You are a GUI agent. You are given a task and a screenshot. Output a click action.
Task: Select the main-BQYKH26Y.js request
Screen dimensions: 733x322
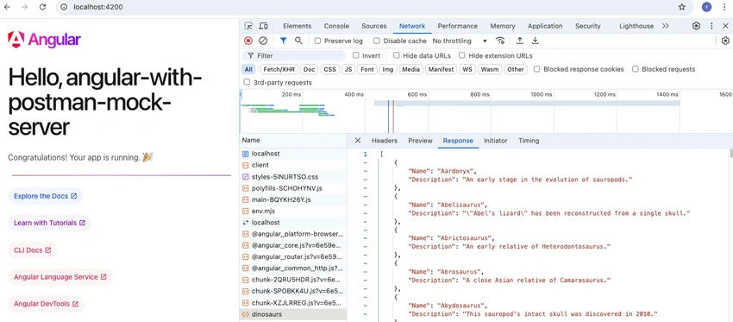(293, 199)
